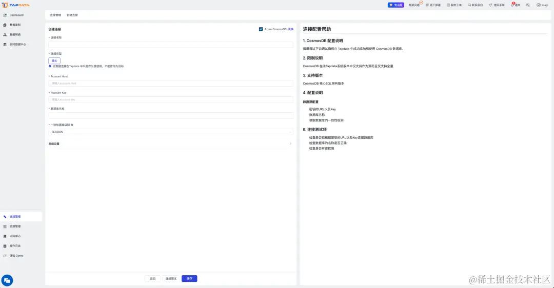Click the 连接管理 breadcrumb

point(55,15)
